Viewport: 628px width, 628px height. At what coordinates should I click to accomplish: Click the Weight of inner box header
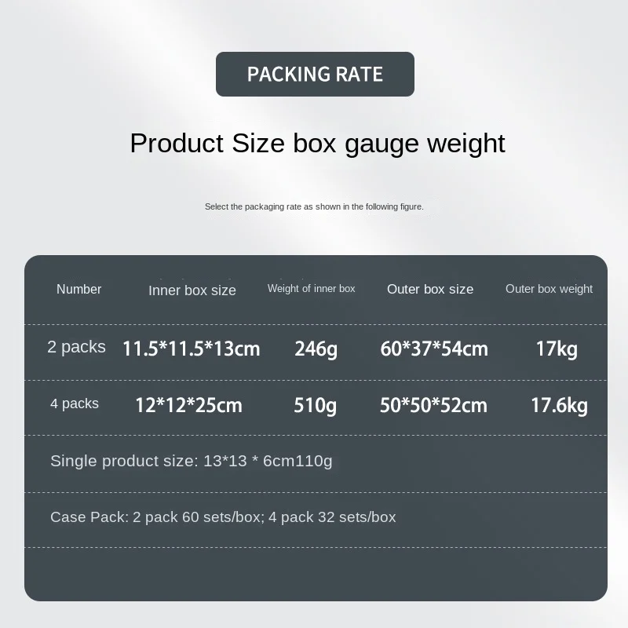pyautogui.click(x=311, y=288)
